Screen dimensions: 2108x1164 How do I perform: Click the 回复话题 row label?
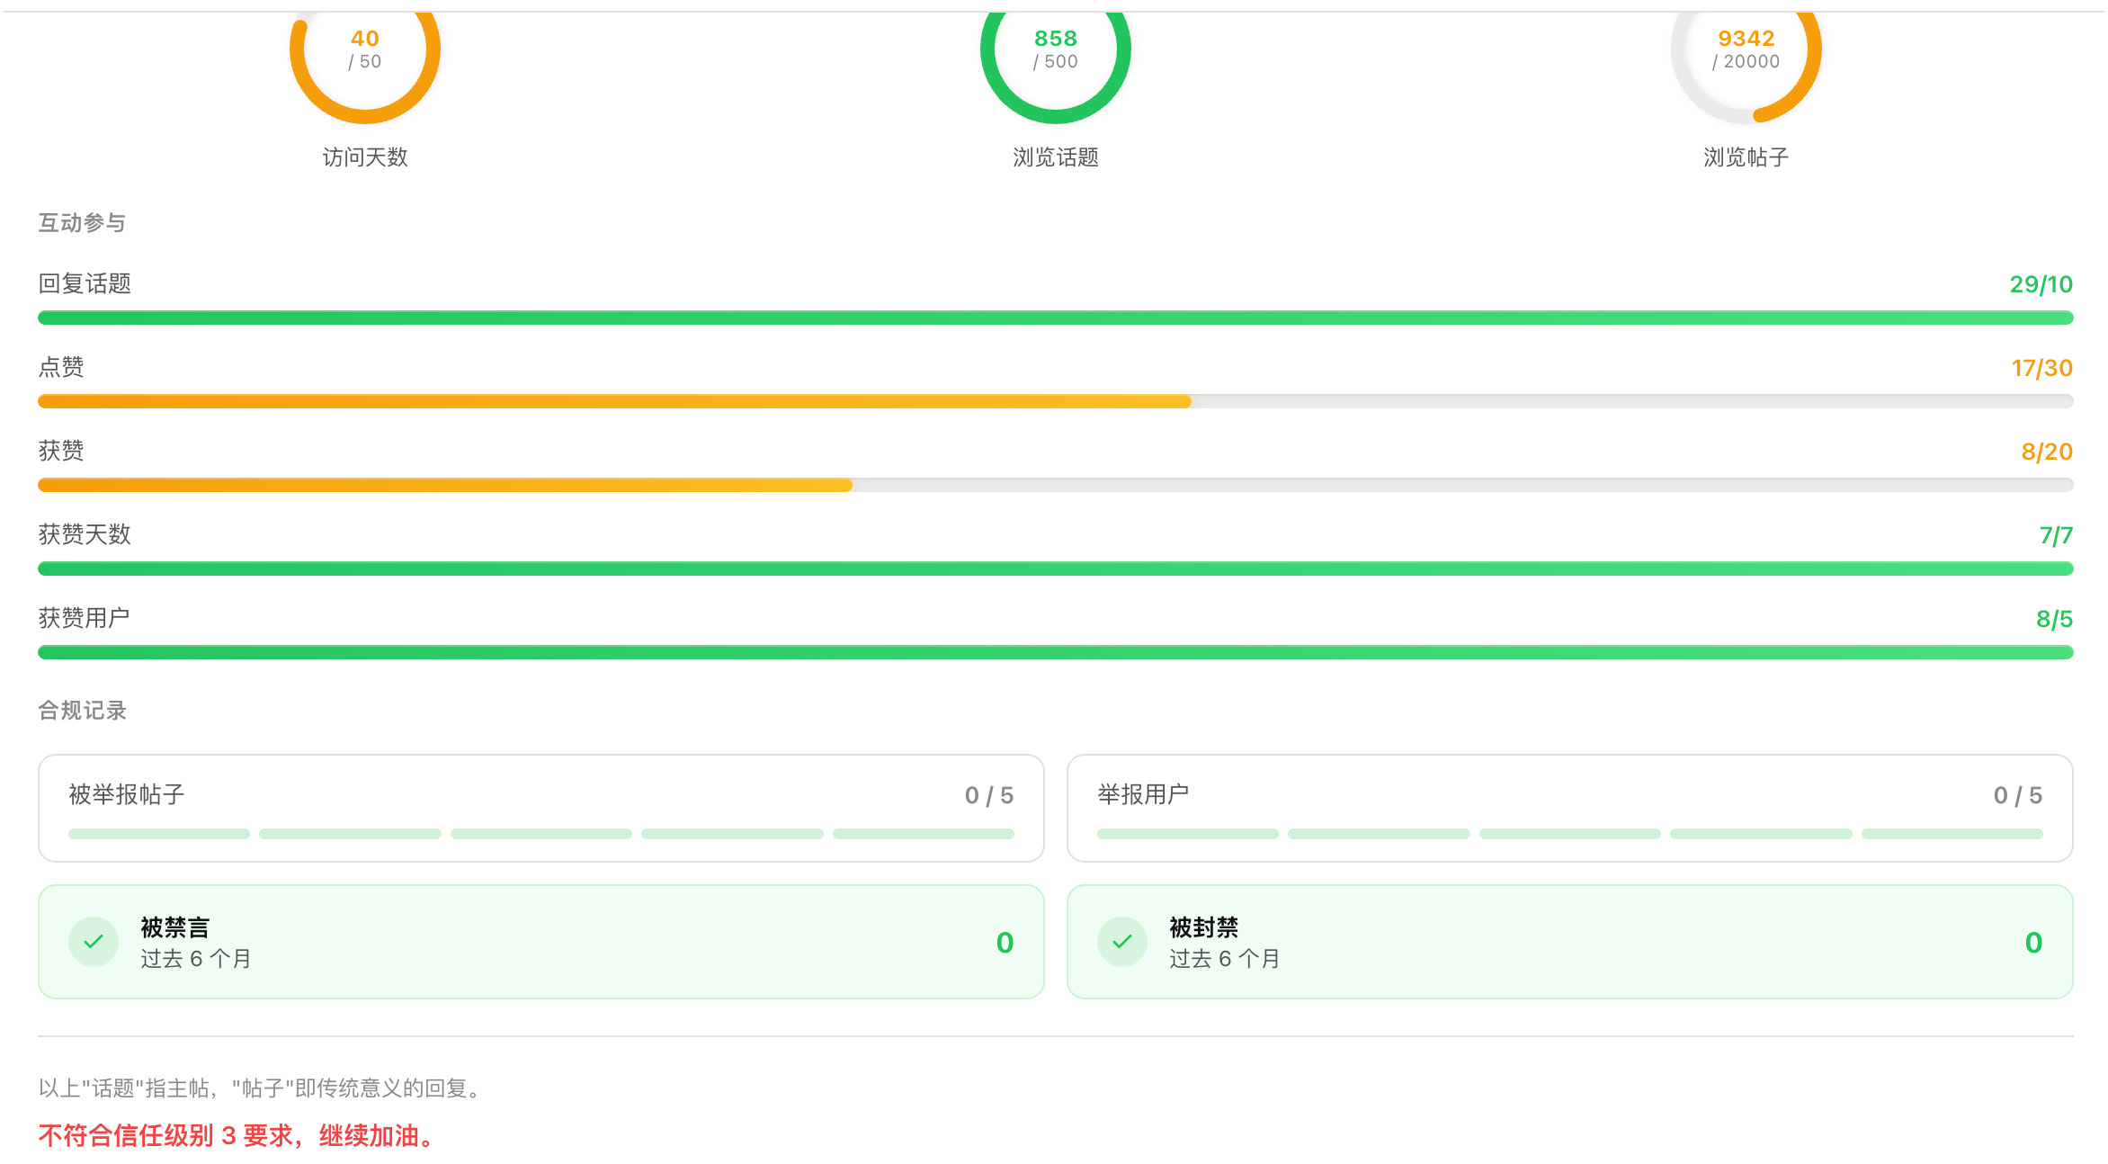coord(85,283)
